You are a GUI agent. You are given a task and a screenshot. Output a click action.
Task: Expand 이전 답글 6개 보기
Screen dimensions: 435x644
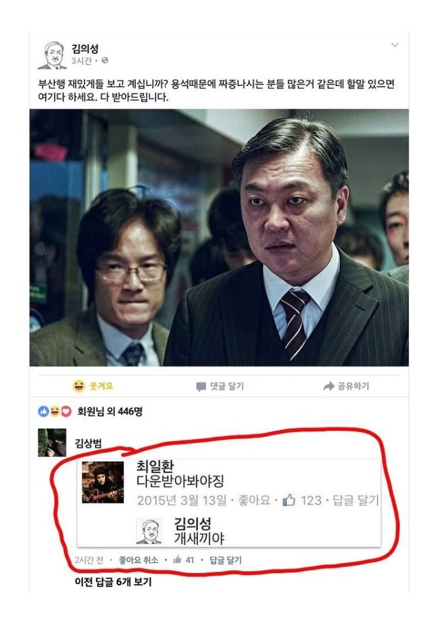pos(113,582)
